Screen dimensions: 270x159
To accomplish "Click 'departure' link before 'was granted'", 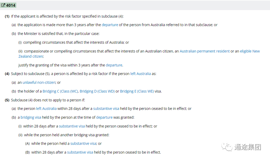I will (104, 117).
